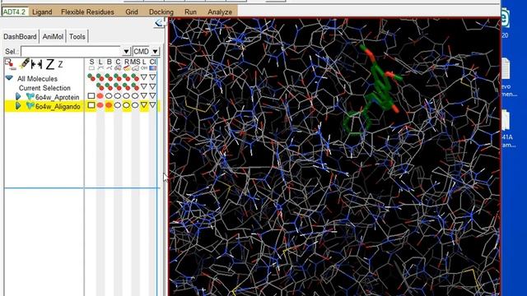Viewport: 527px width, 296px height.
Task: Click the first L lines column header
Action: click(100, 64)
